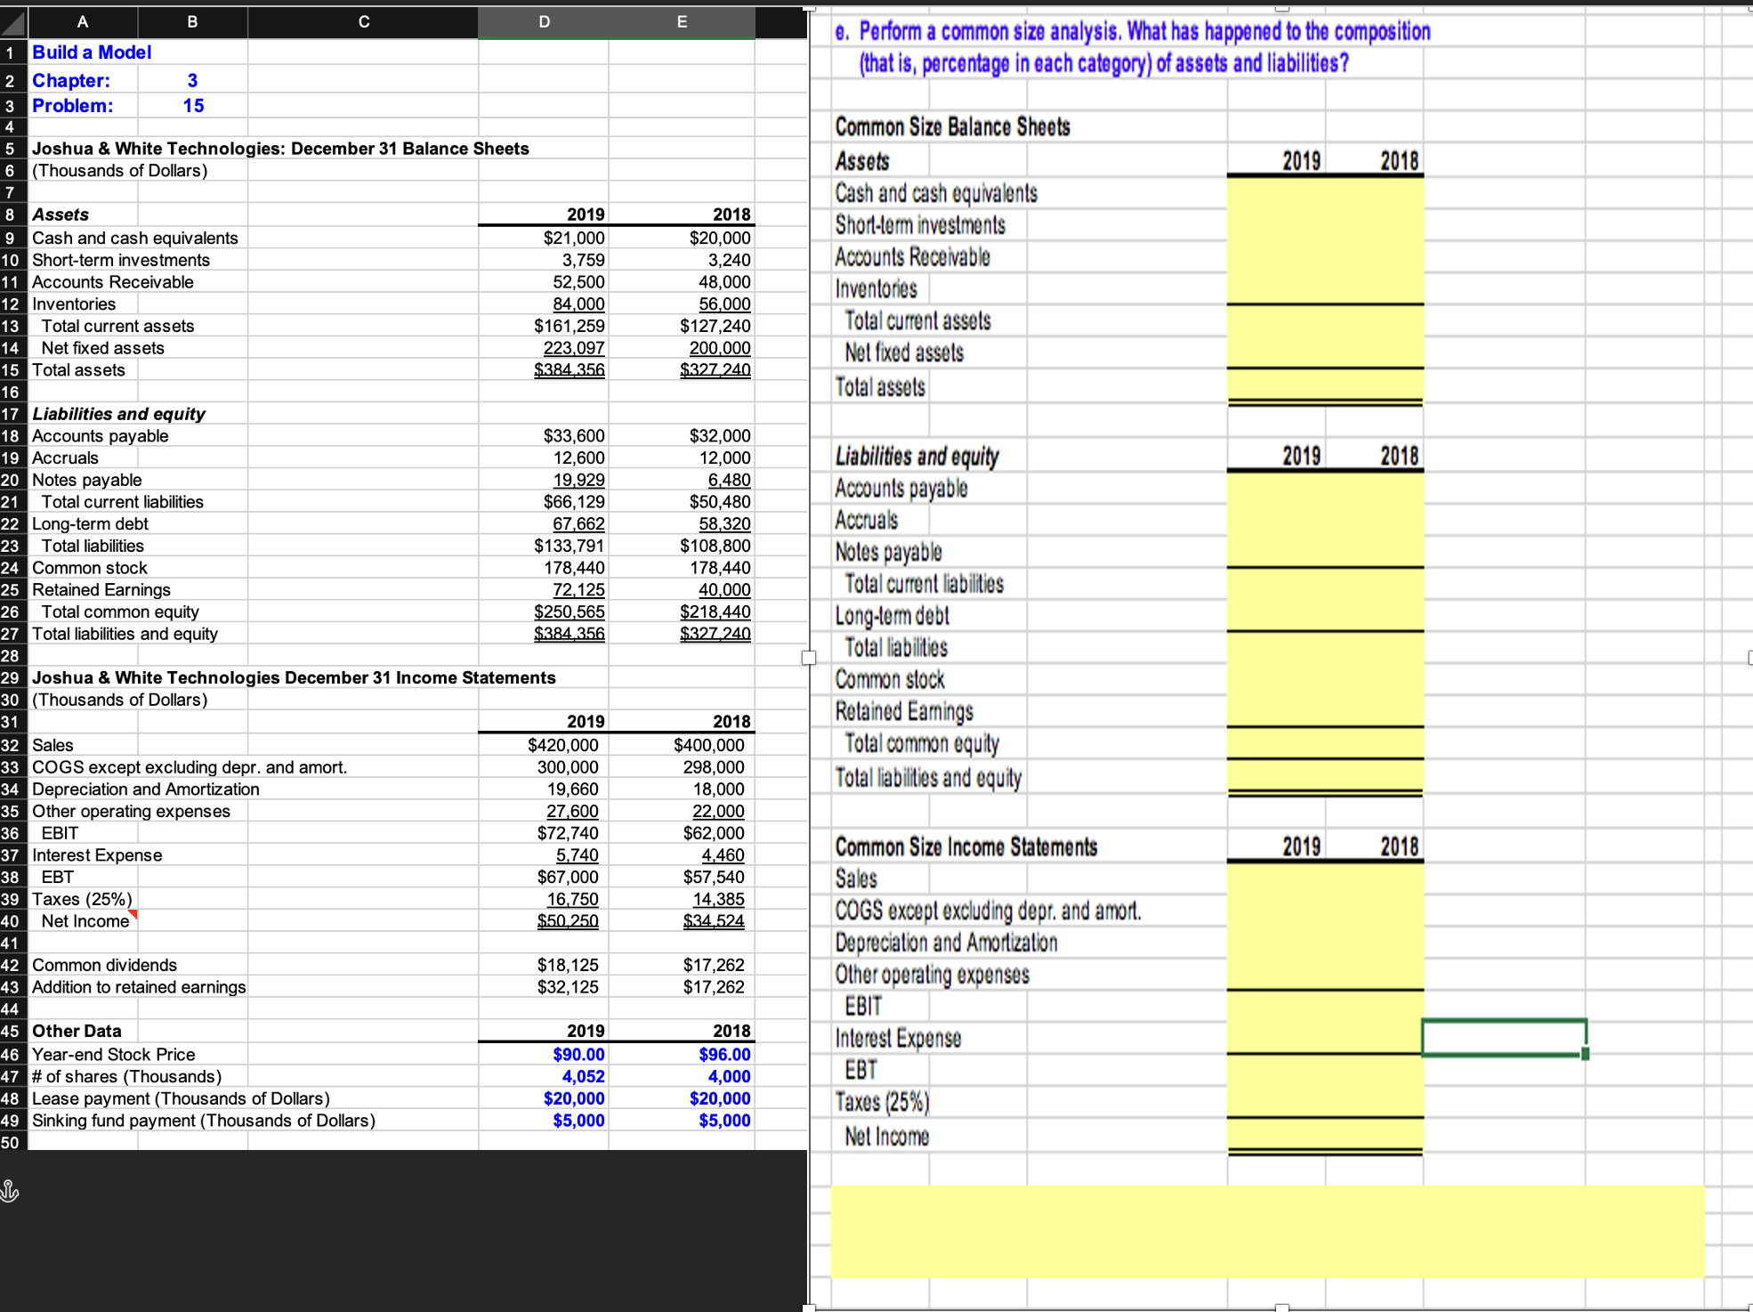
Task: Select the Lease payment $20,000 cell
Action: point(574,1097)
